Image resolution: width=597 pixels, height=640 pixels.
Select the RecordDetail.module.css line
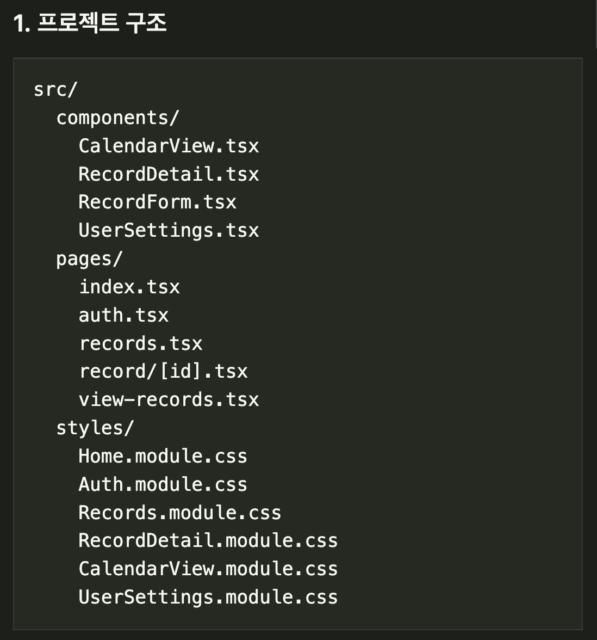tap(208, 540)
